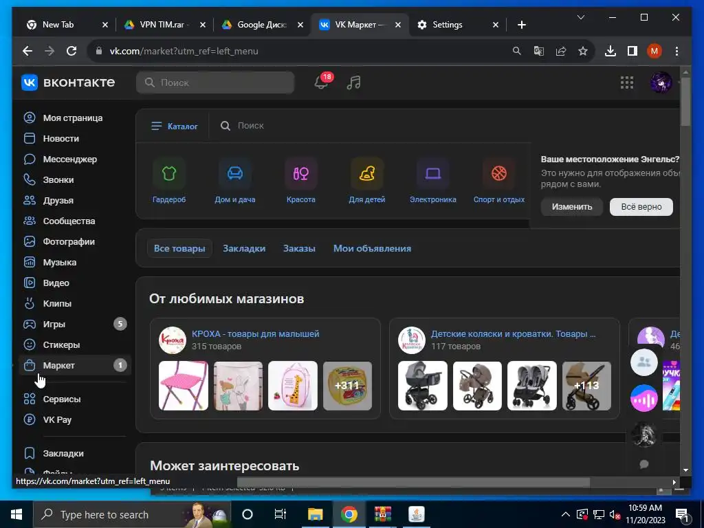
Task: Select the Гардероб category icon
Action: pos(169,173)
